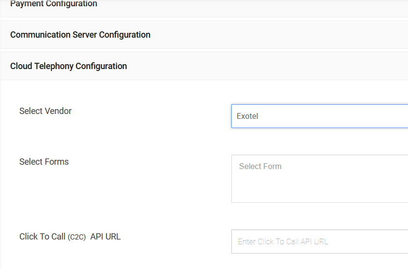Screen dimensions: 408x269
Task: Click the (C2C) abbreviation in the label
Action: click(x=76, y=237)
